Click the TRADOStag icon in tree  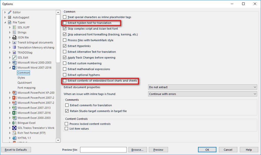(14, 53)
